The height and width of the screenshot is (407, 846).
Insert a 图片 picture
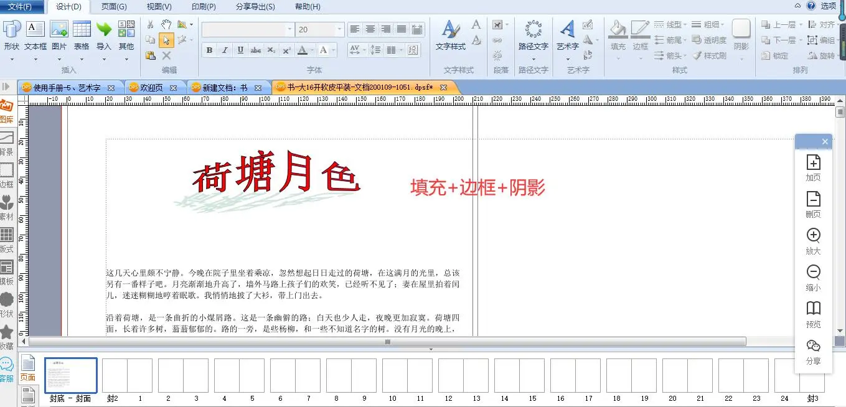pos(59,35)
